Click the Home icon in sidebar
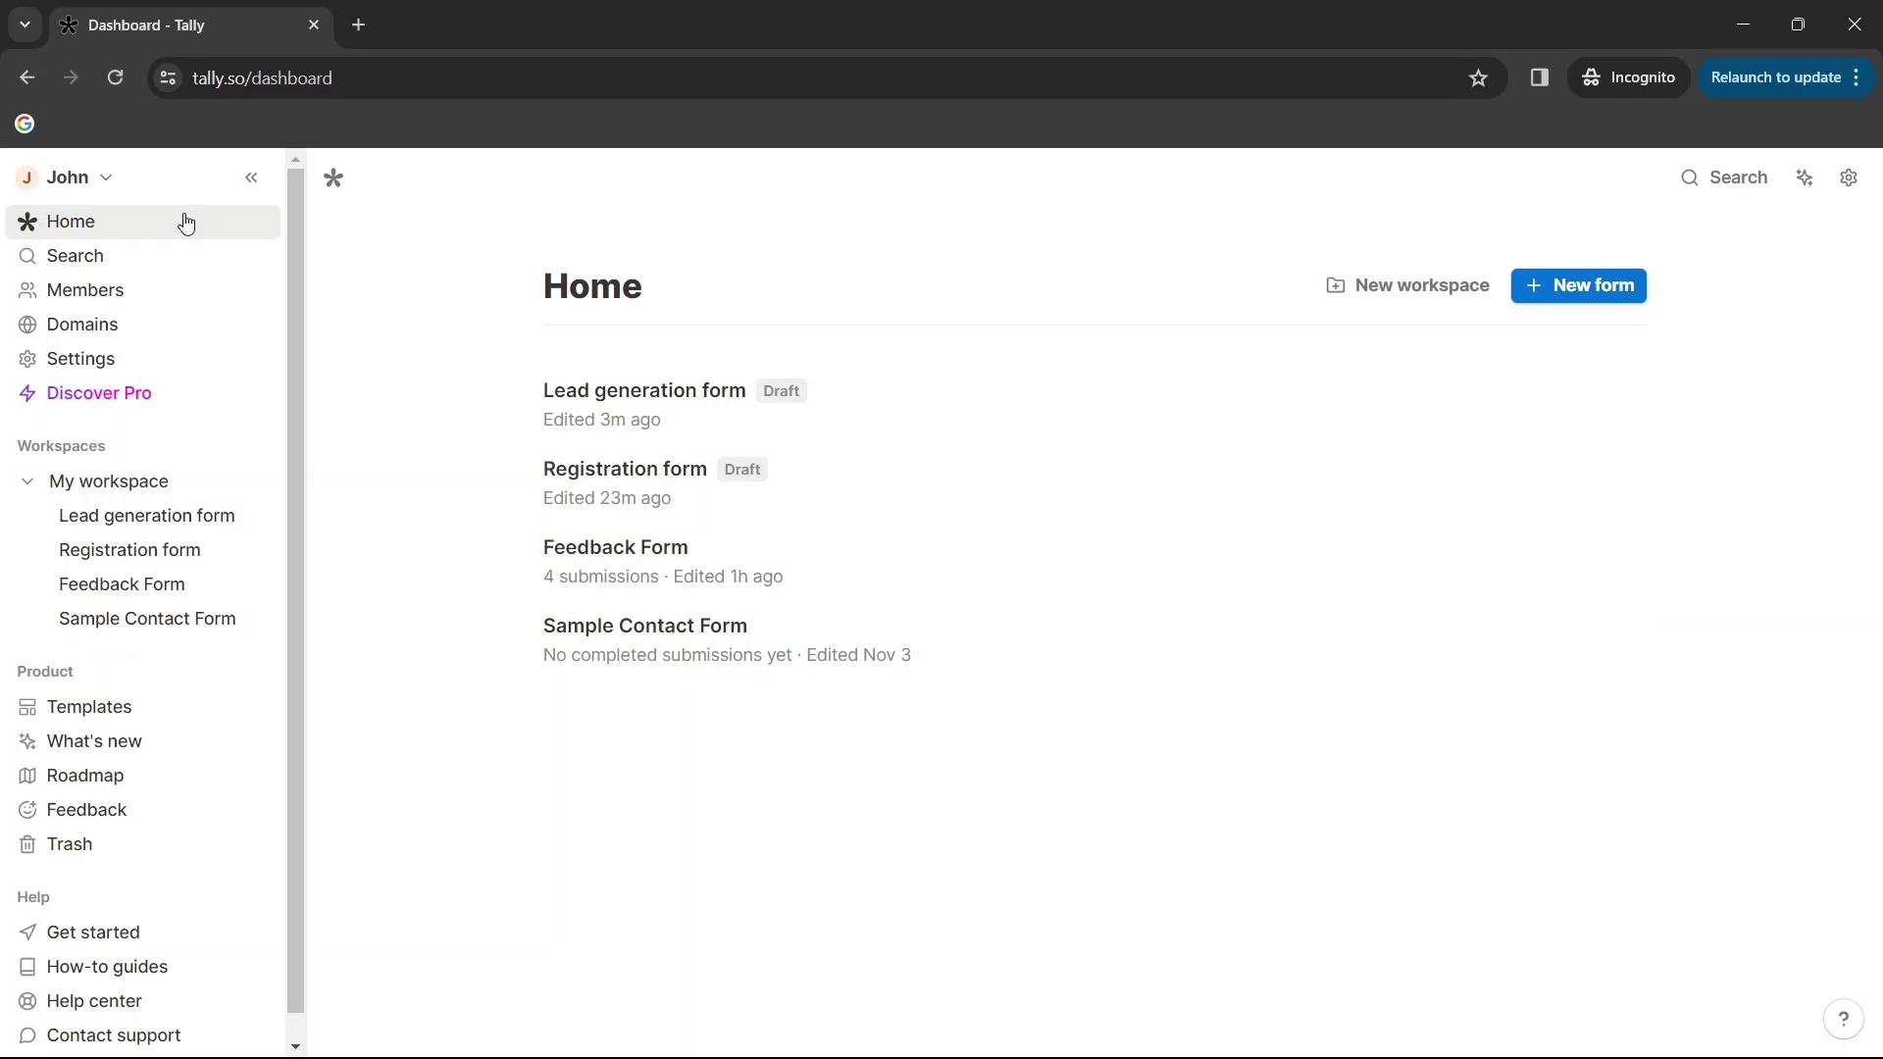Image resolution: width=1883 pixels, height=1059 pixels. [28, 221]
